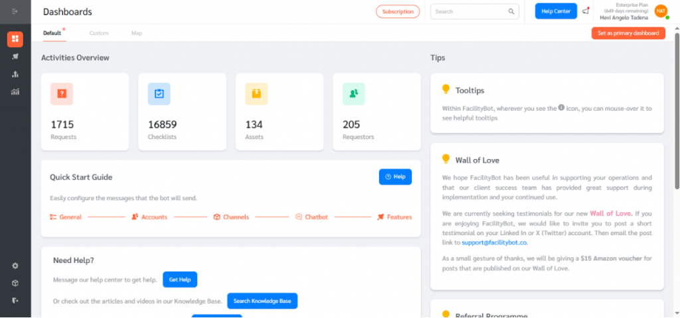Open the cube integrations sidebar icon

[15, 283]
